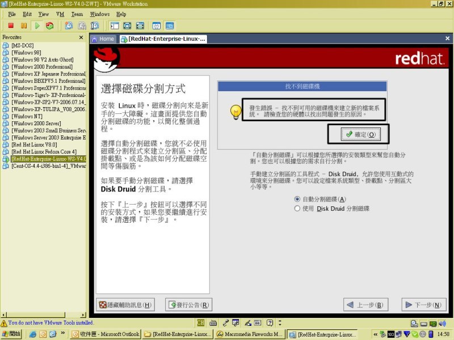Screen dimensions: 454x340
Task: Click the 上一步(B) back button
Action: click(365, 305)
